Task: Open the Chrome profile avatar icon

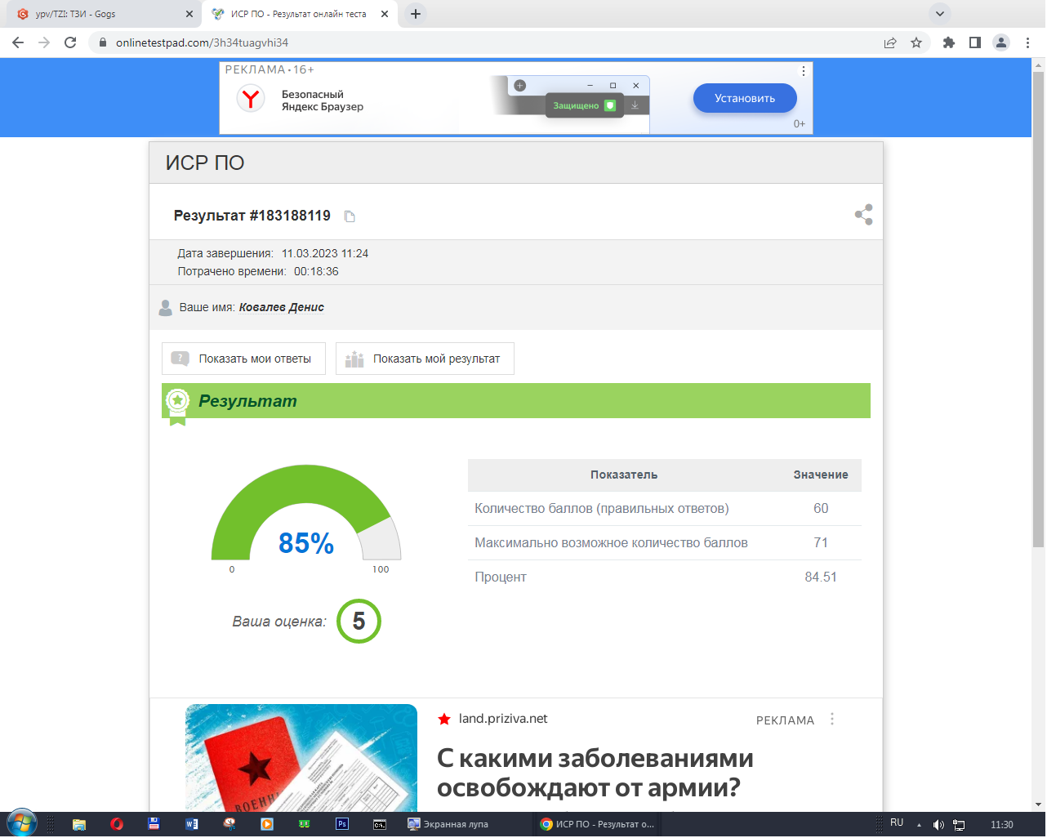Action: click(x=1000, y=42)
